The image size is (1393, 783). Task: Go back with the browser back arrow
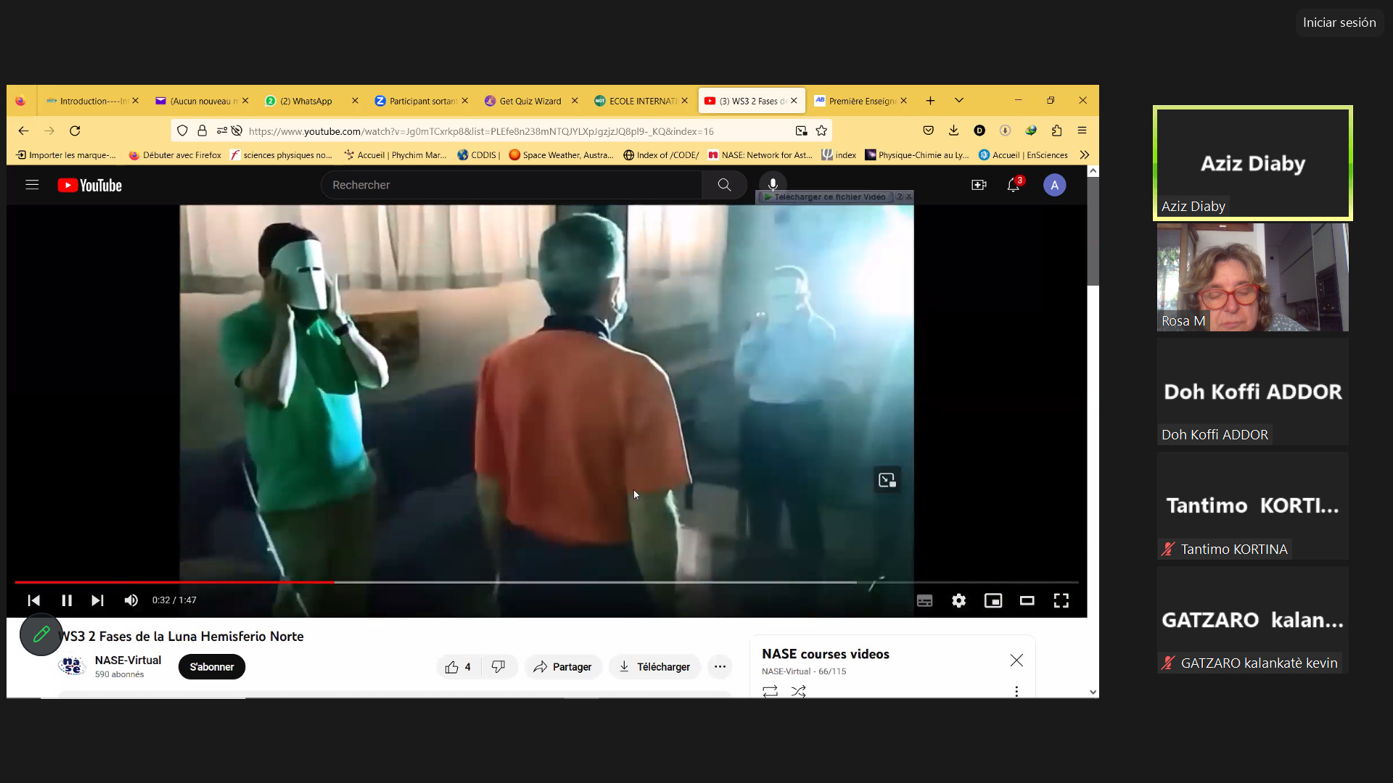click(23, 130)
